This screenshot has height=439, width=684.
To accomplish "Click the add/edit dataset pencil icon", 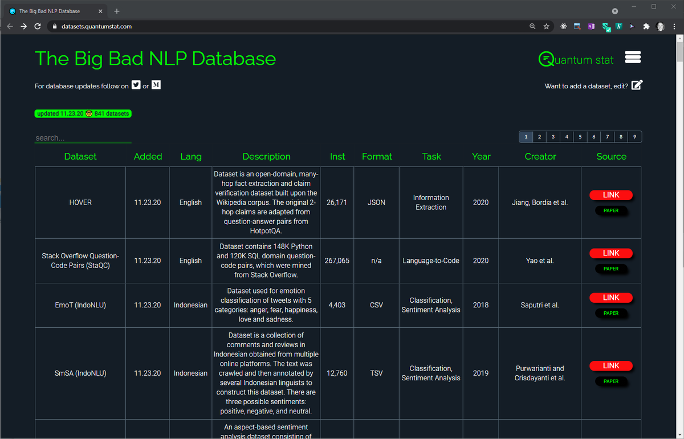I will click(637, 85).
